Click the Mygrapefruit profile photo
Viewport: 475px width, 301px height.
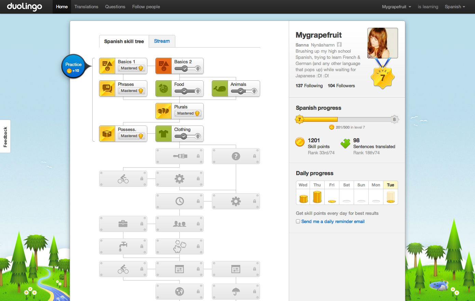click(x=382, y=43)
